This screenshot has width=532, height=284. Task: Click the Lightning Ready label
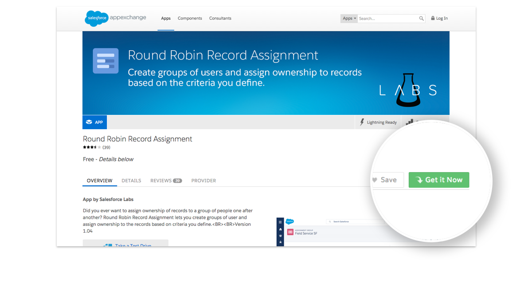point(382,122)
